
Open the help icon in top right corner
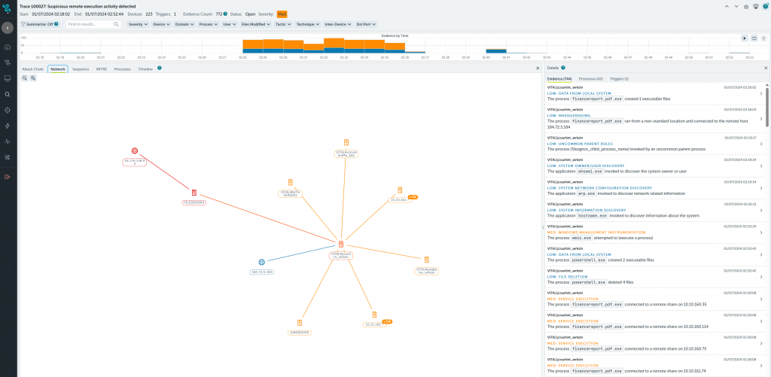point(765,5)
